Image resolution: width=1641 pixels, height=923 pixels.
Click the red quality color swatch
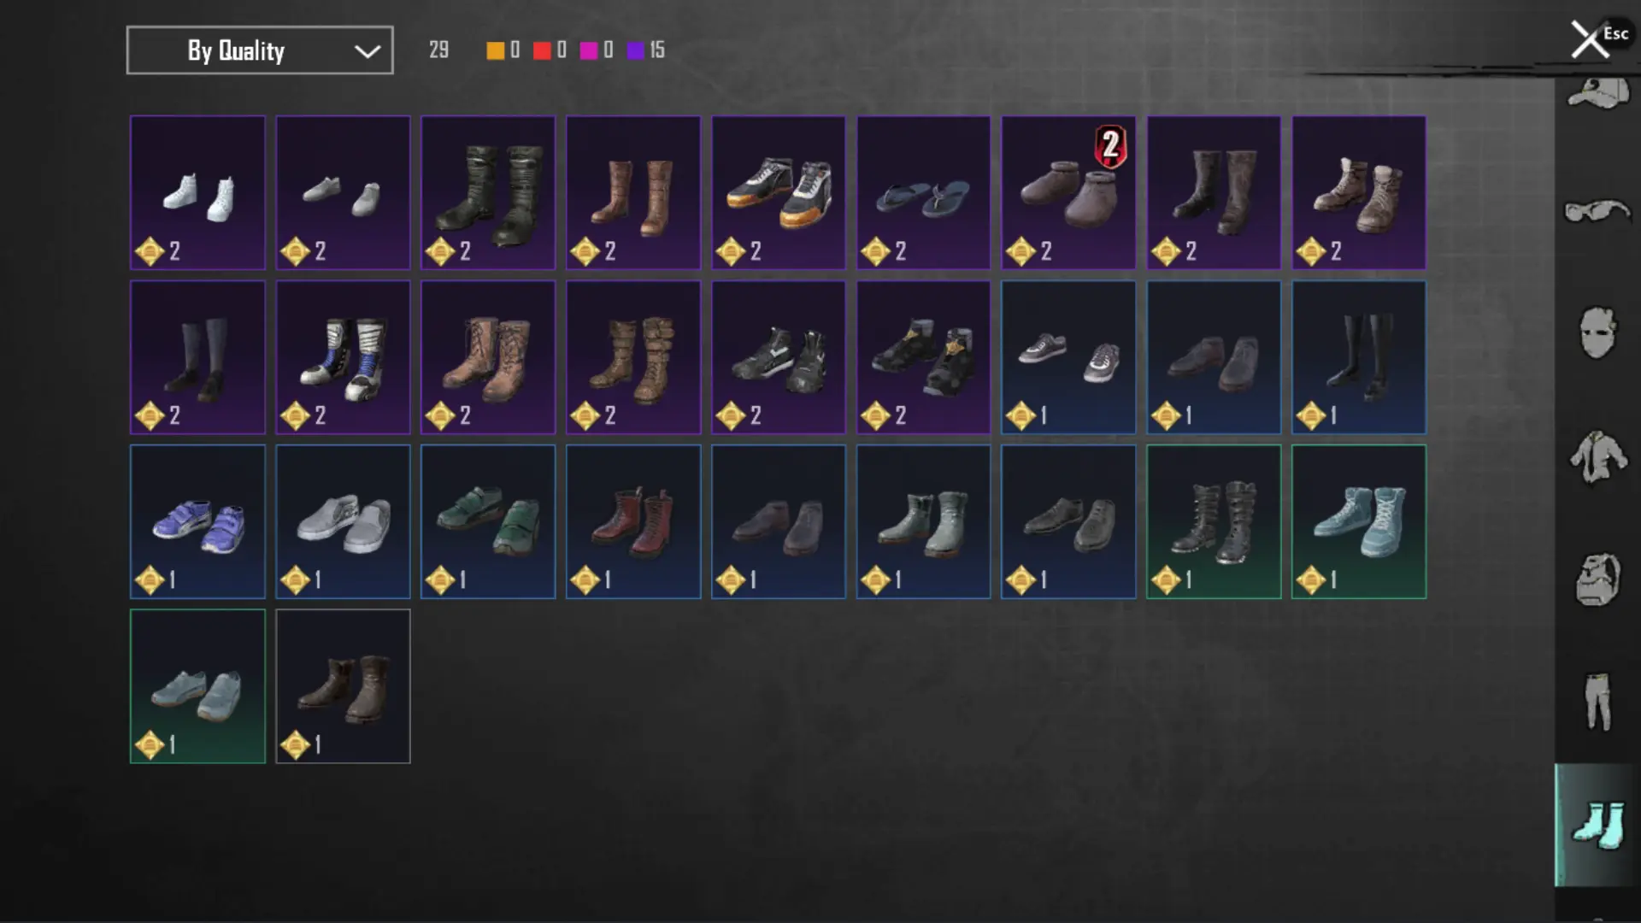pos(542,50)
